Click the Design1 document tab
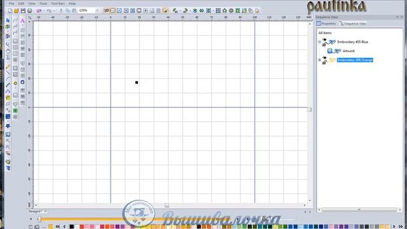The image size is (407, 229). (35, 211)
